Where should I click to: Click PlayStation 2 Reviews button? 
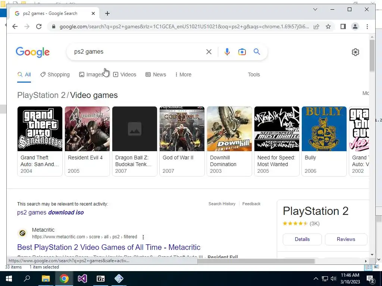pos(346,239)
